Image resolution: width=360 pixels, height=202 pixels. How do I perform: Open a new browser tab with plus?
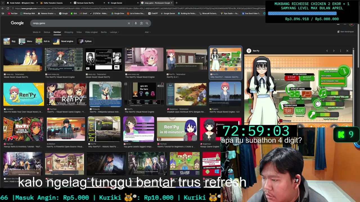[176, 3]
